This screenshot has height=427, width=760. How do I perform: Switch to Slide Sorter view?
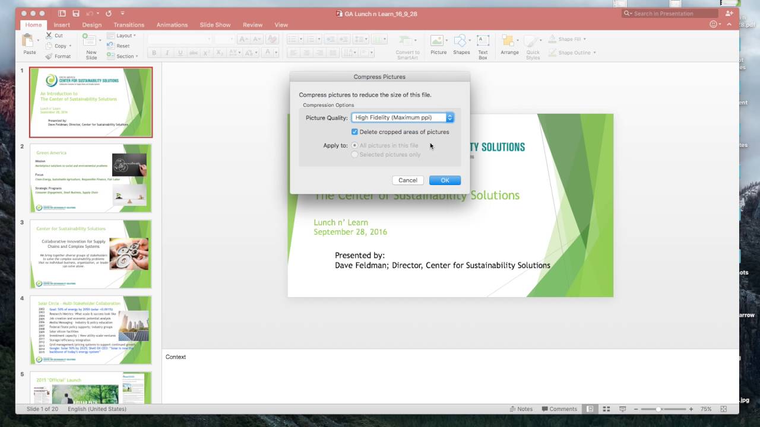(x=606, y=409)
